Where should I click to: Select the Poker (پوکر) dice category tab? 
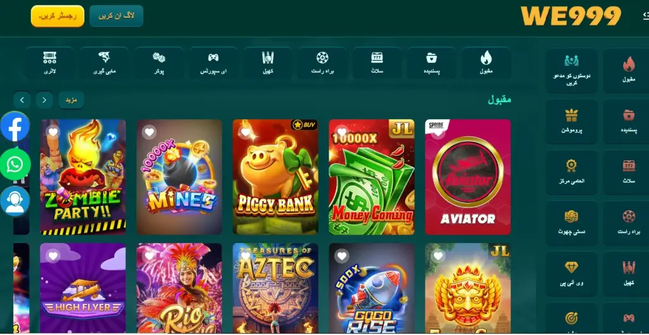[159, 63]
